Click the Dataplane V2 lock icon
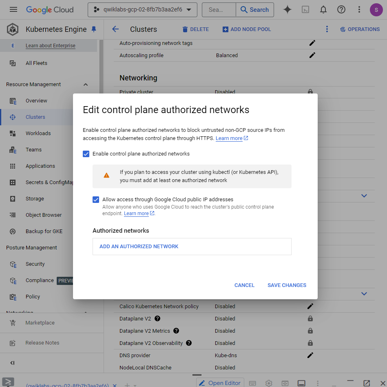The width and height of the screenshot is (387, 387). [x=310, y=318]
